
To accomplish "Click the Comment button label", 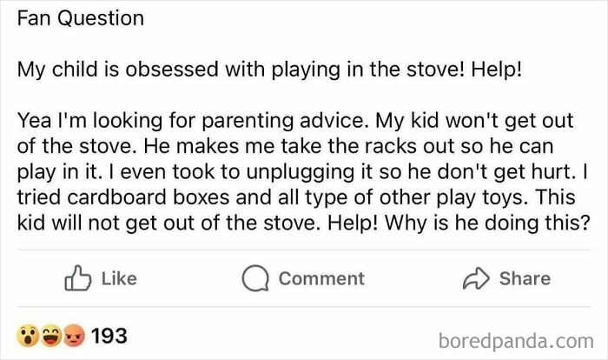I will (321, 278).
